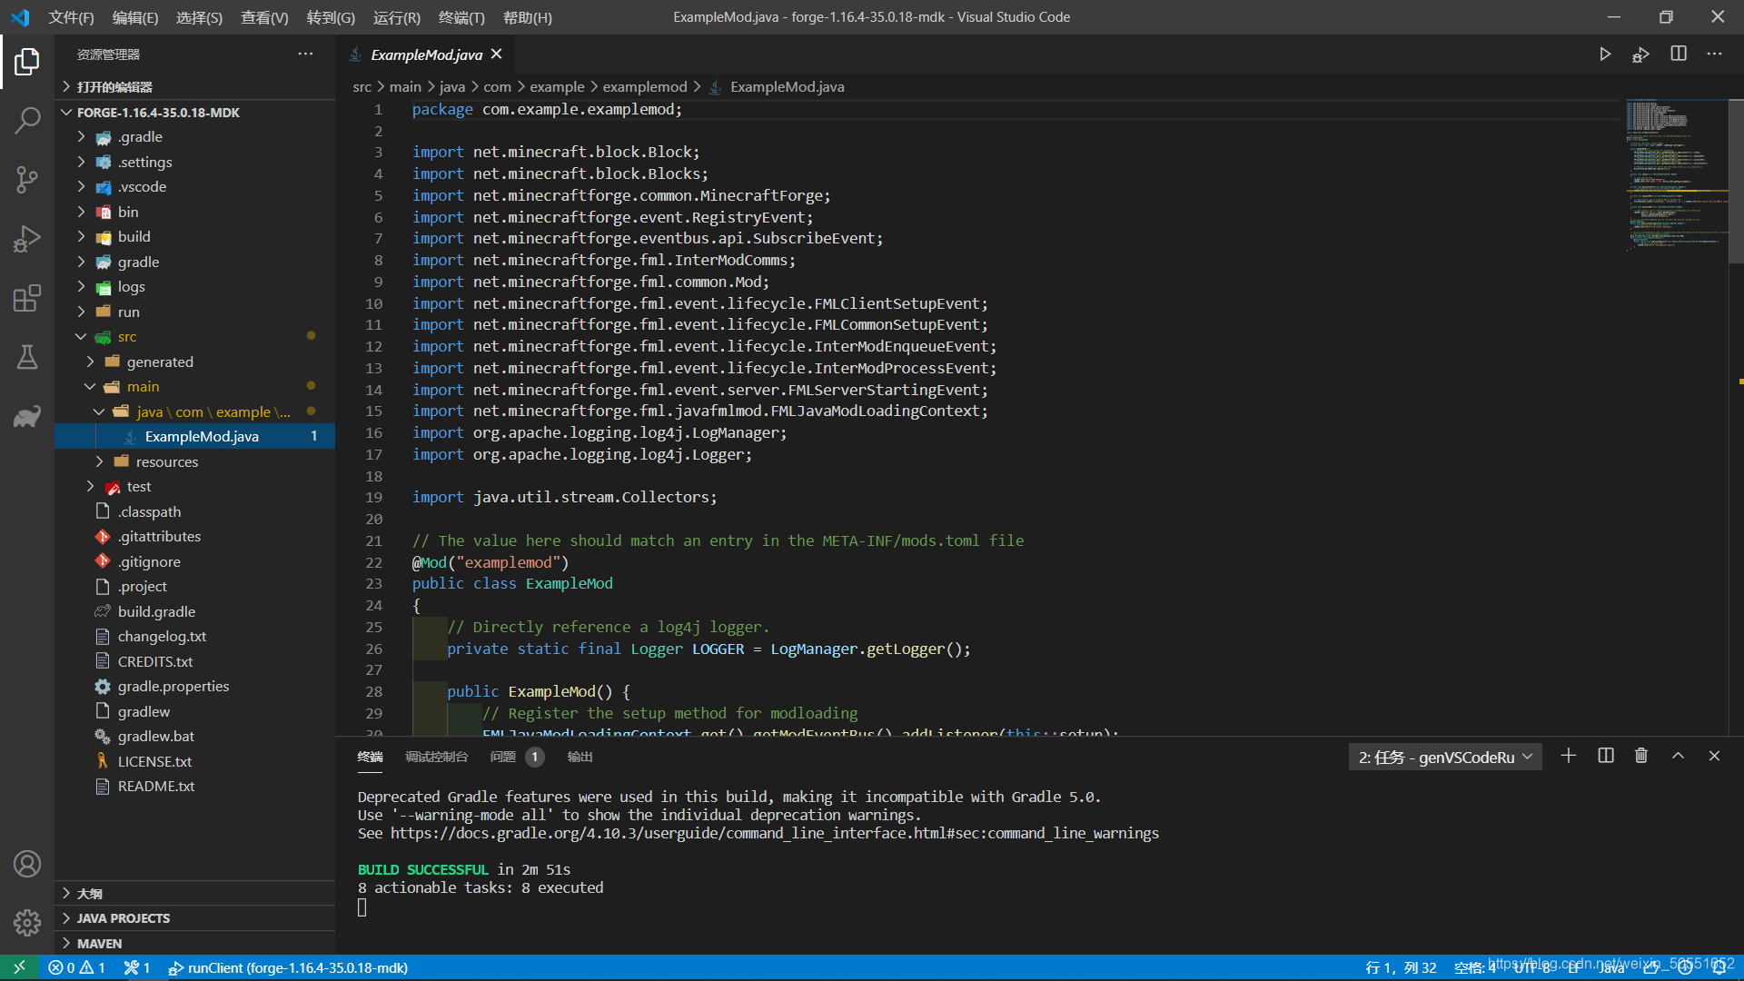The height and width of the screenshot is (981, 1744).
Task: Open the 运行(R) menu
Action: (x=396, y=17)
